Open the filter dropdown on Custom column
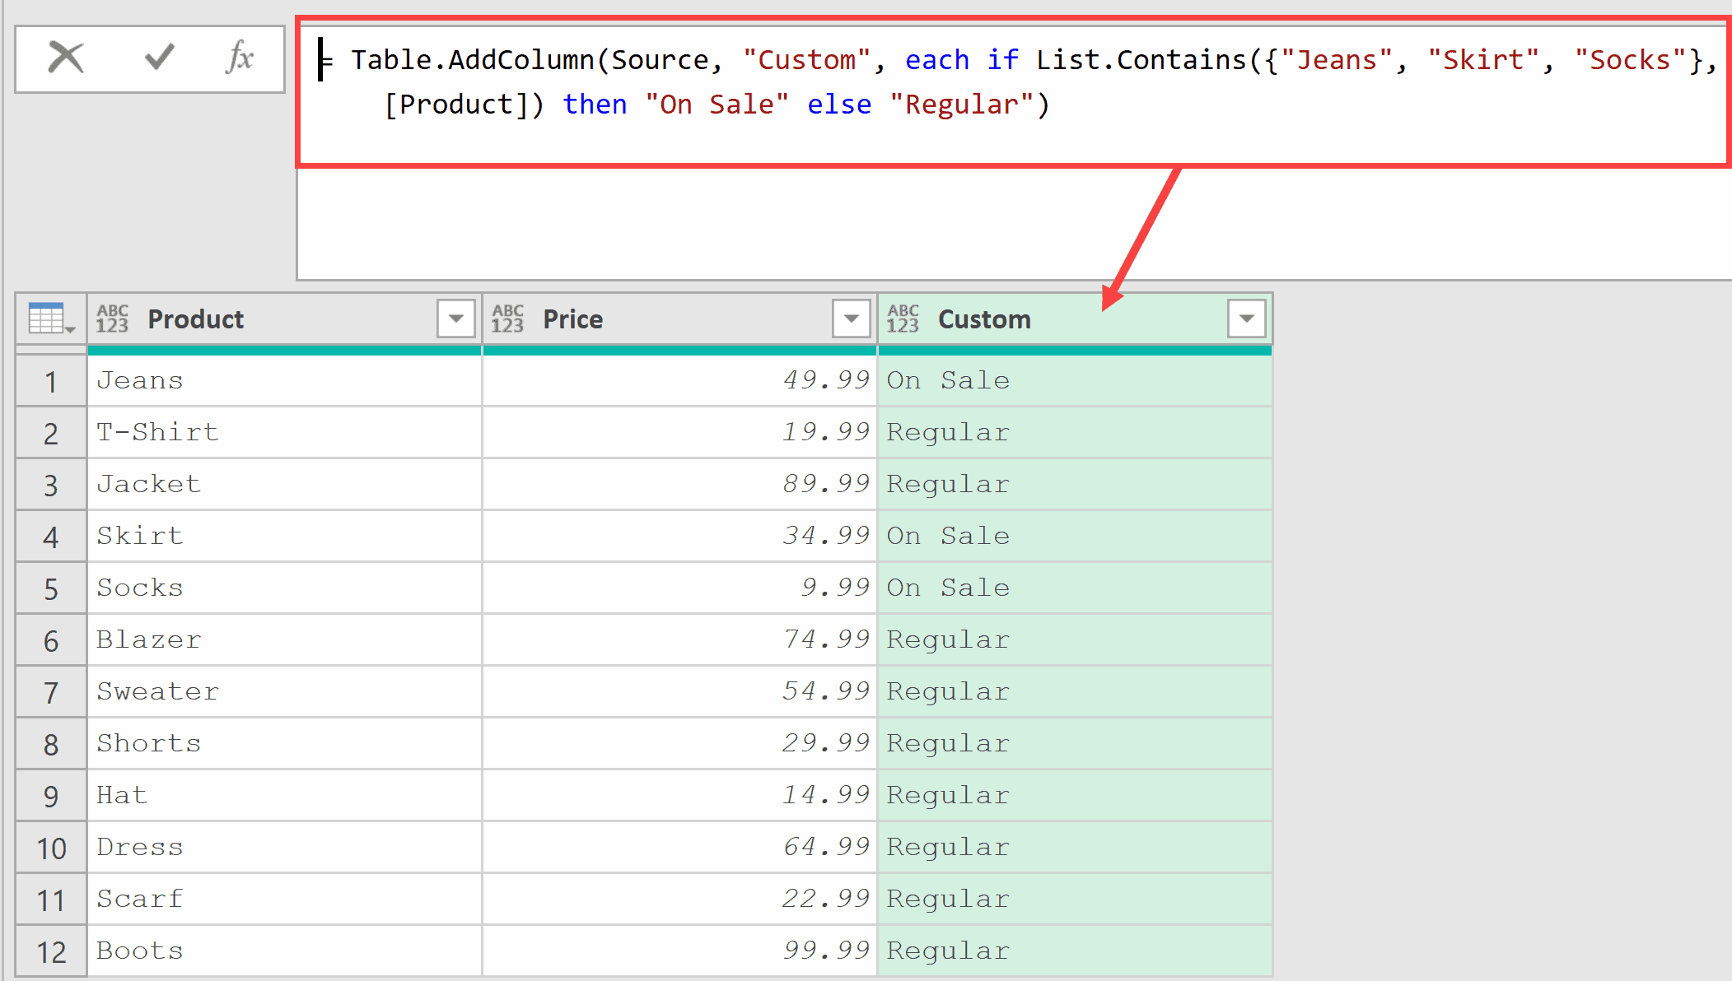Viewport: 1732px width, 981px height. click(1245, 318)
